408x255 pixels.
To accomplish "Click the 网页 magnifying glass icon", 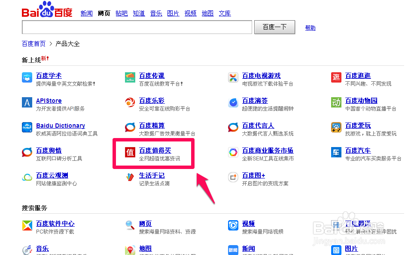I will point(130,225).
